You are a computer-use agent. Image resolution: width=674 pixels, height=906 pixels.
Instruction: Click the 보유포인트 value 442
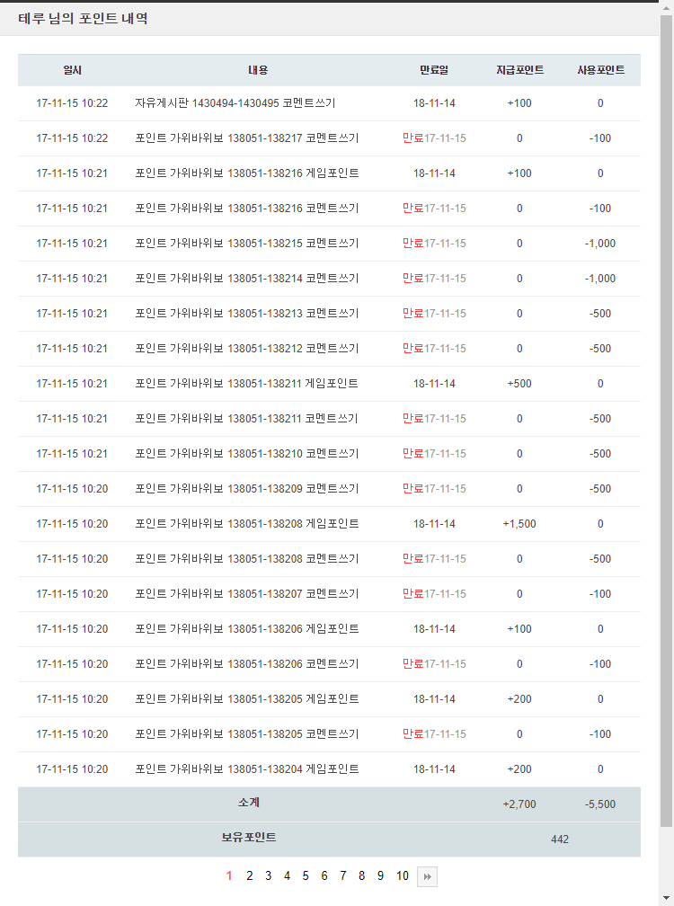coord(560,839)
